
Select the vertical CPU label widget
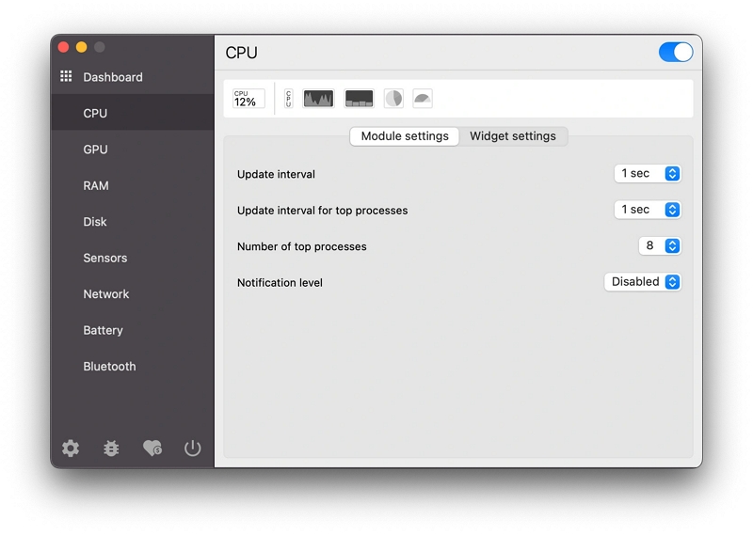click(x=288, y=99)
